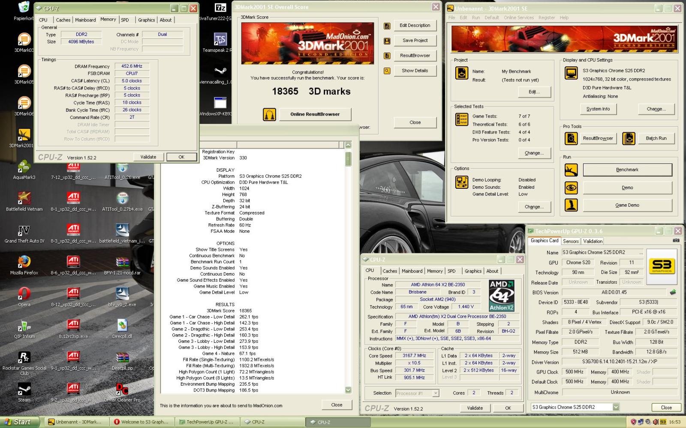Click Online ResultBrowser button

(315, 114)
